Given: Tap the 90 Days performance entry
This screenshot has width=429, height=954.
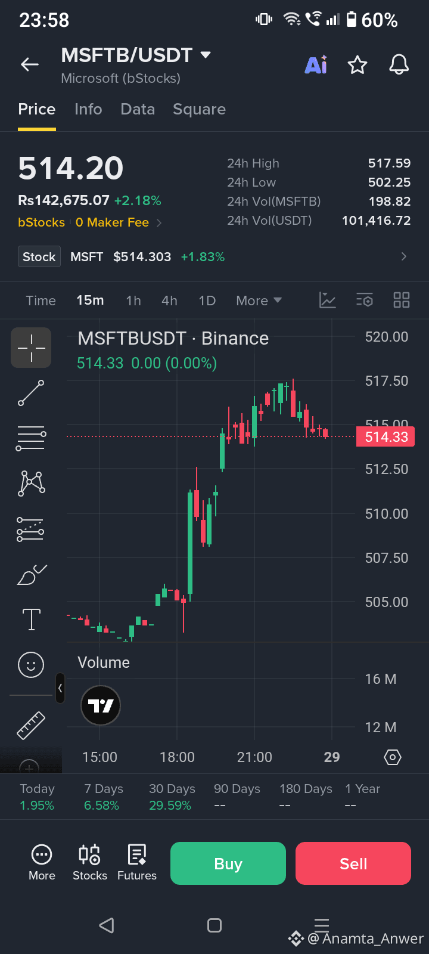Looking at the screenshot, I should pyautogui.click(x=237, y=797).
